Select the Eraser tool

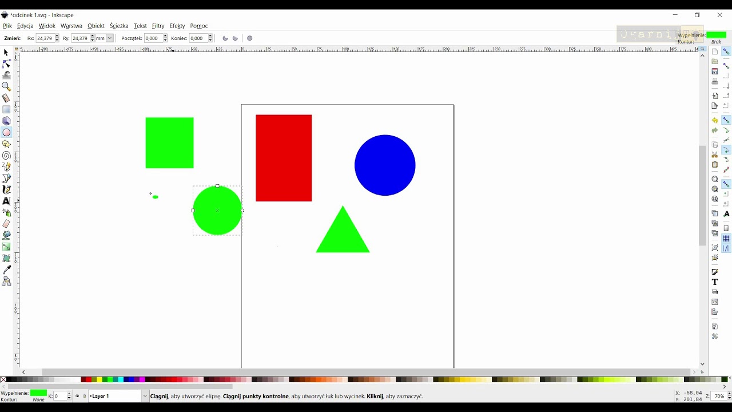click(x=6, y=224)
